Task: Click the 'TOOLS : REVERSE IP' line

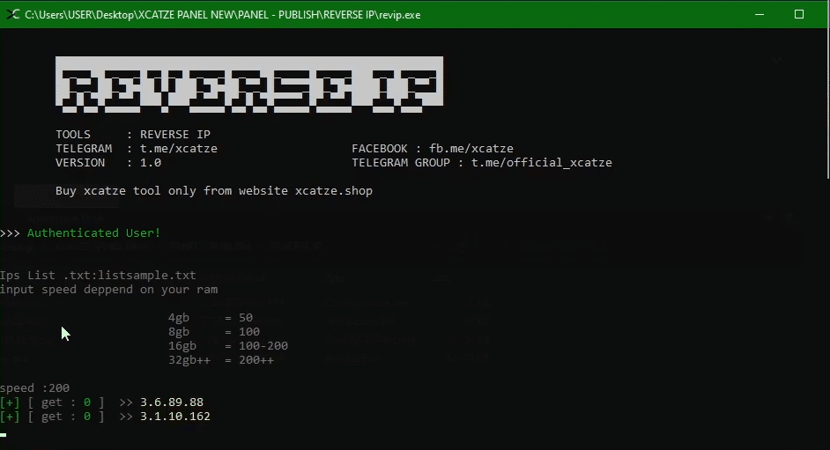Action: 133,135
